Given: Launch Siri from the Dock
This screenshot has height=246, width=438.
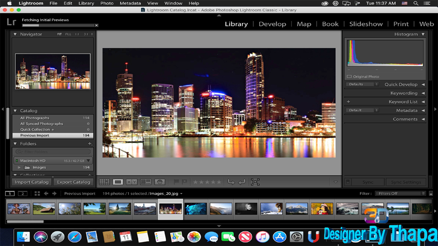Looking at the screenshot, I should [40, 236].
